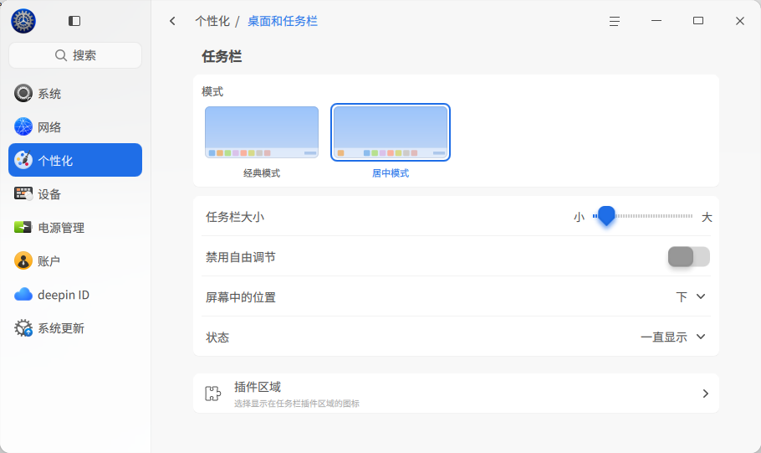Screen dimensions: 761x453
Task: Click the Control Center gear logo
Action: pyautogui.click(x=23, y=21)
